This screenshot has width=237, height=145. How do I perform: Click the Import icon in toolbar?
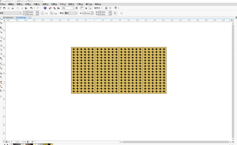50,8
